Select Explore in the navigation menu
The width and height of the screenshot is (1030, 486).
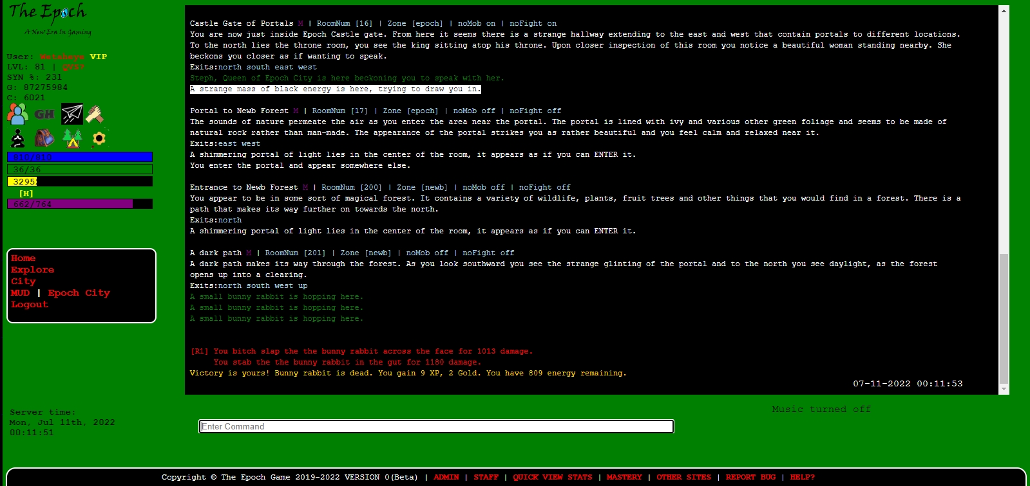point(32,270)
